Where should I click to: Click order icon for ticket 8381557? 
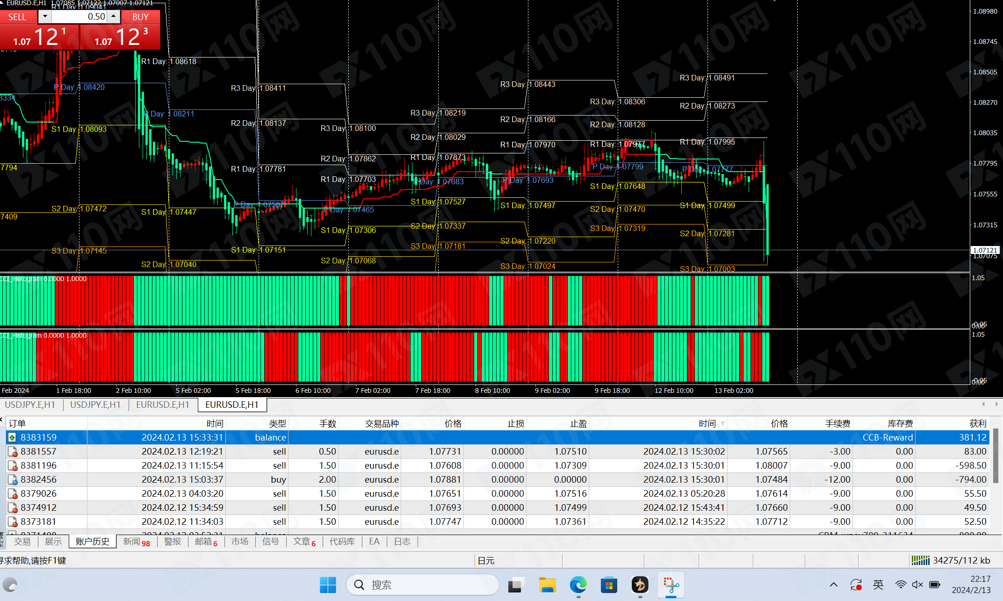[13, 452]
